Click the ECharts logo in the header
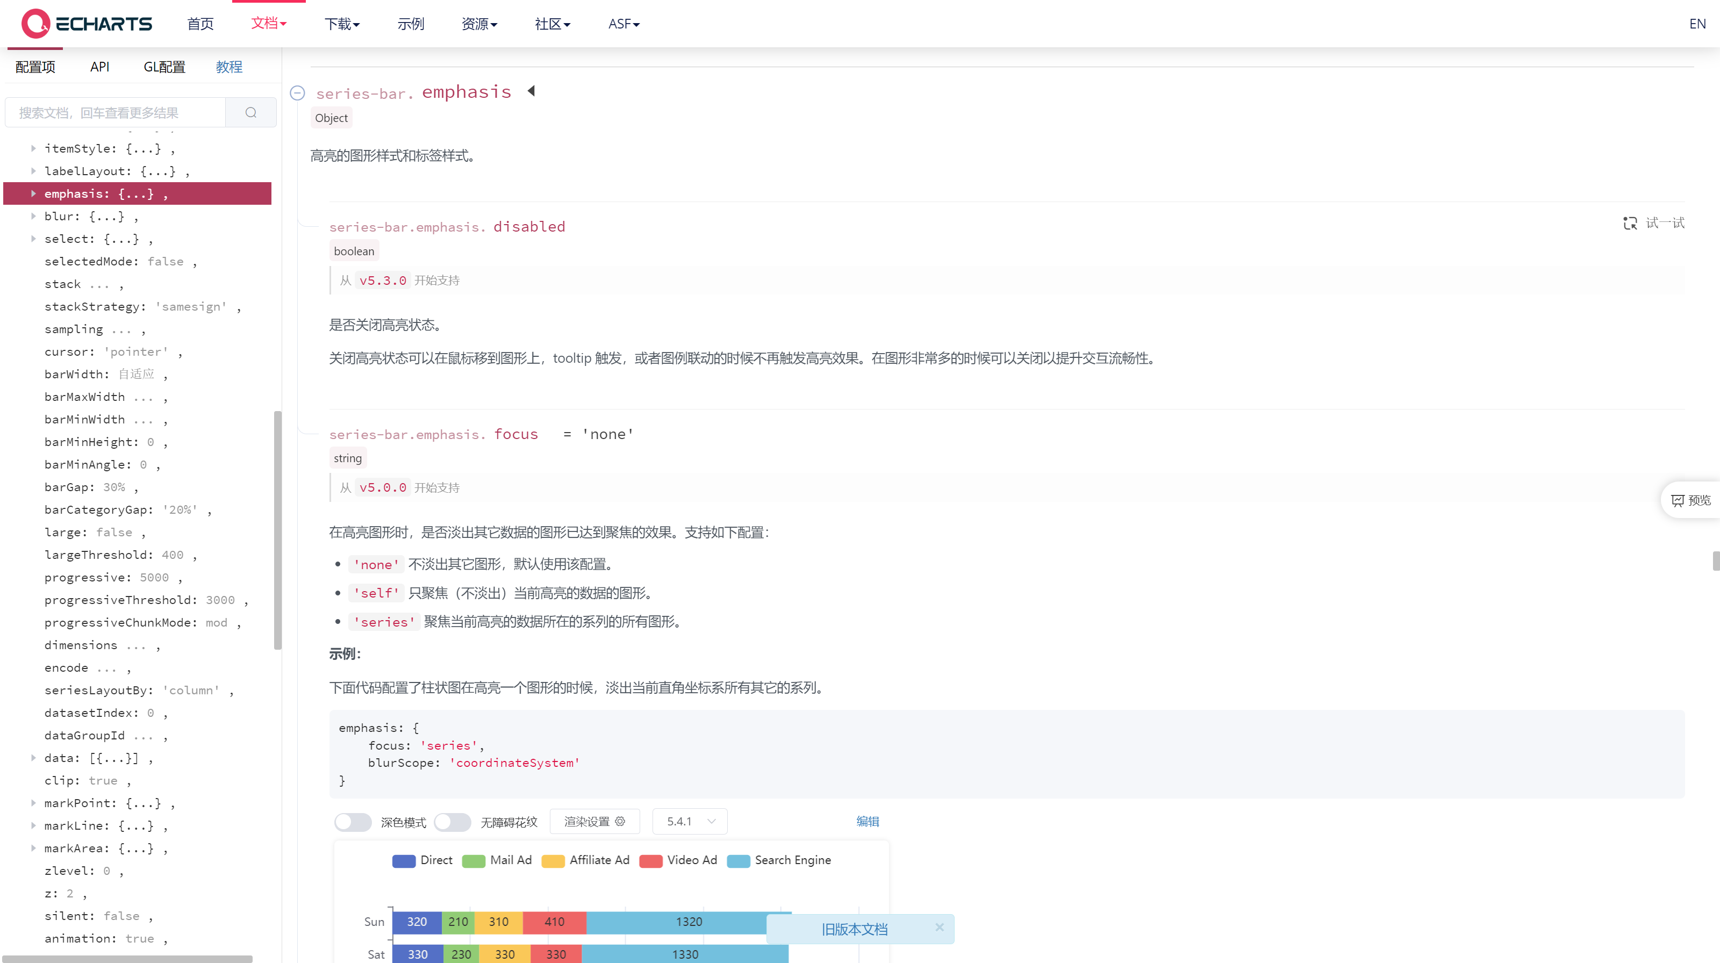Viewport: 1720px width, 963px height. point(85,23)
